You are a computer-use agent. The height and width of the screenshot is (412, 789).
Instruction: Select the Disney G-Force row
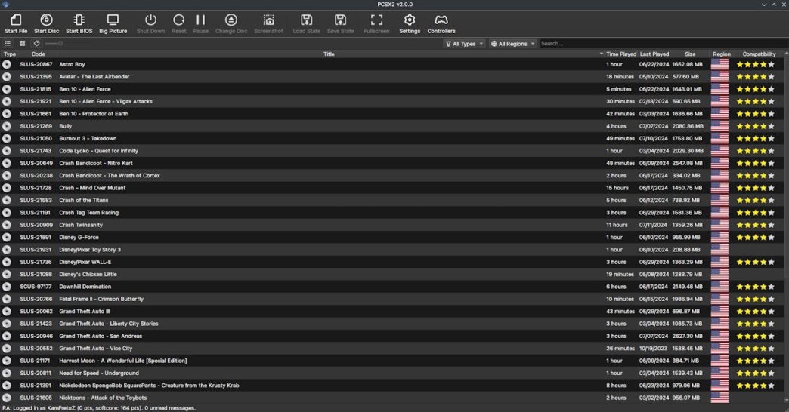392,237
